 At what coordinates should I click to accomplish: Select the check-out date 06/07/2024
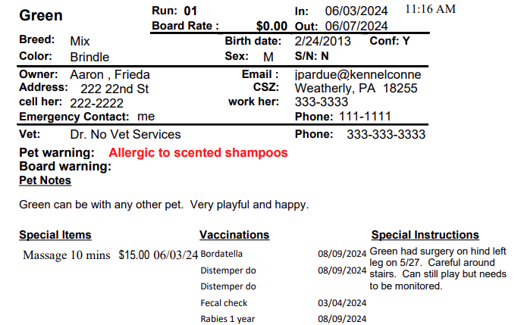[x=356, y=26]
